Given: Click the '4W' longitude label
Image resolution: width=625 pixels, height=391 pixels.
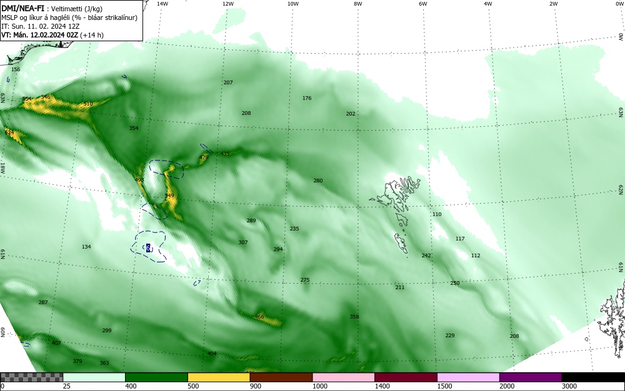Looking at the screenshot, I should [487, 4].
